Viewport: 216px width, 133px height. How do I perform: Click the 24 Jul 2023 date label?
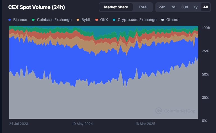(19, 124)
